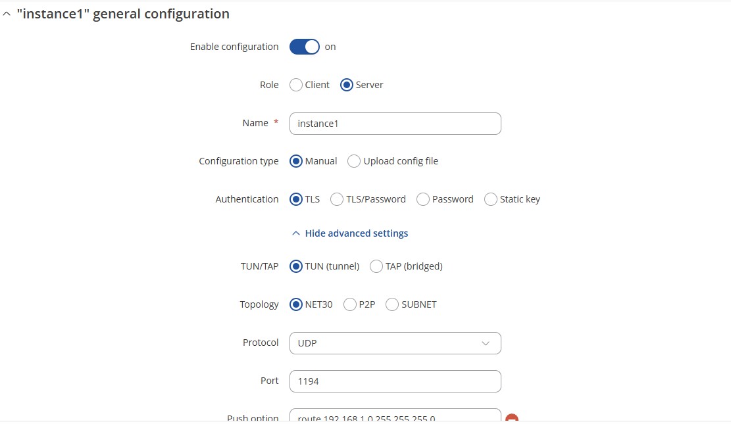Choose NET30 topology

(x=296, y=304)
